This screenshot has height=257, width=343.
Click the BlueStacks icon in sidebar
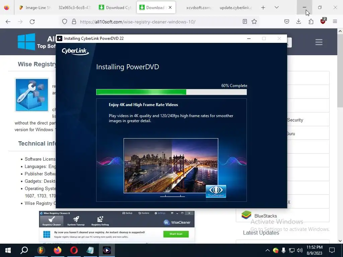tap(247, 215)
